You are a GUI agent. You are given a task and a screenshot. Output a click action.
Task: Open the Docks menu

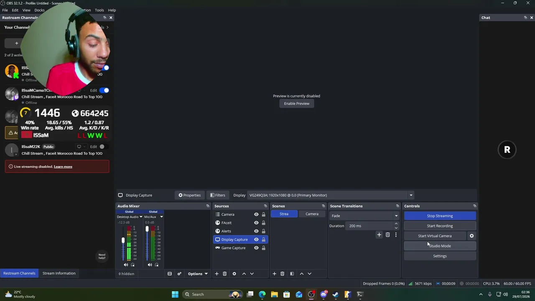[39, 10]
